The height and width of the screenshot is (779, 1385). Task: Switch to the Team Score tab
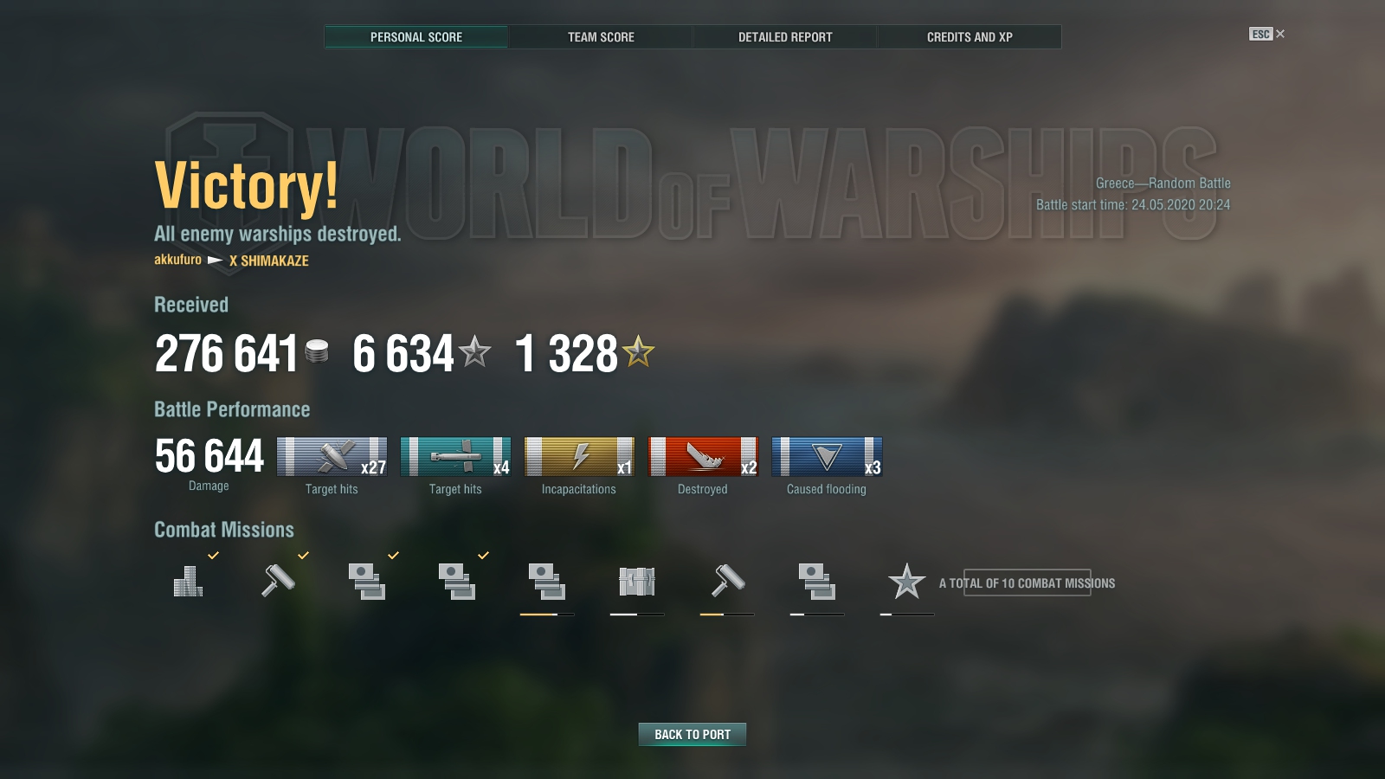point(601,37)
